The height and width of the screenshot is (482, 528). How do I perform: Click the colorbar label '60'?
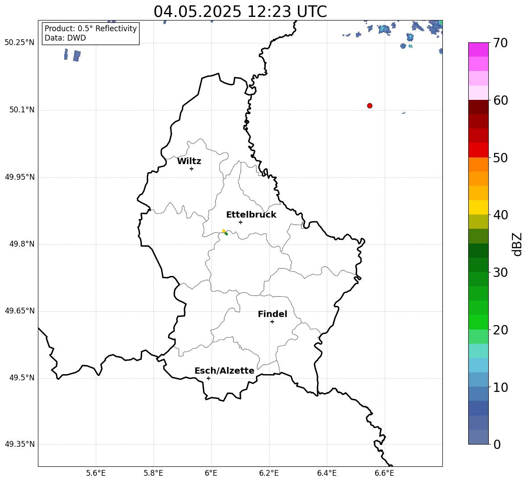(500, 100)
